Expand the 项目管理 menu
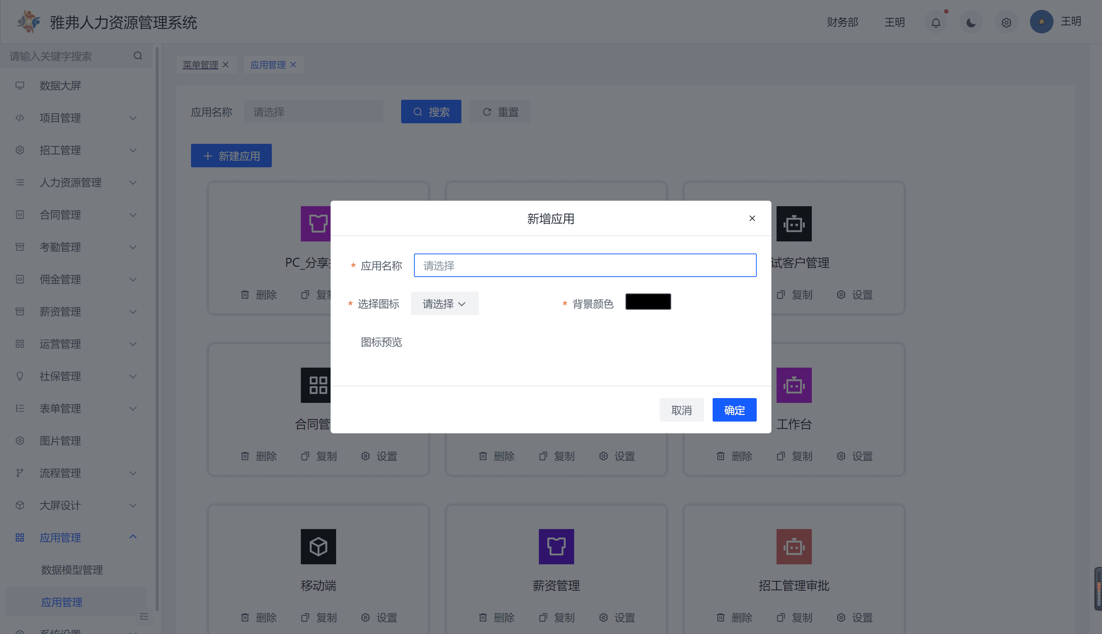This screenshot has width=1102, height=634. 76,118
